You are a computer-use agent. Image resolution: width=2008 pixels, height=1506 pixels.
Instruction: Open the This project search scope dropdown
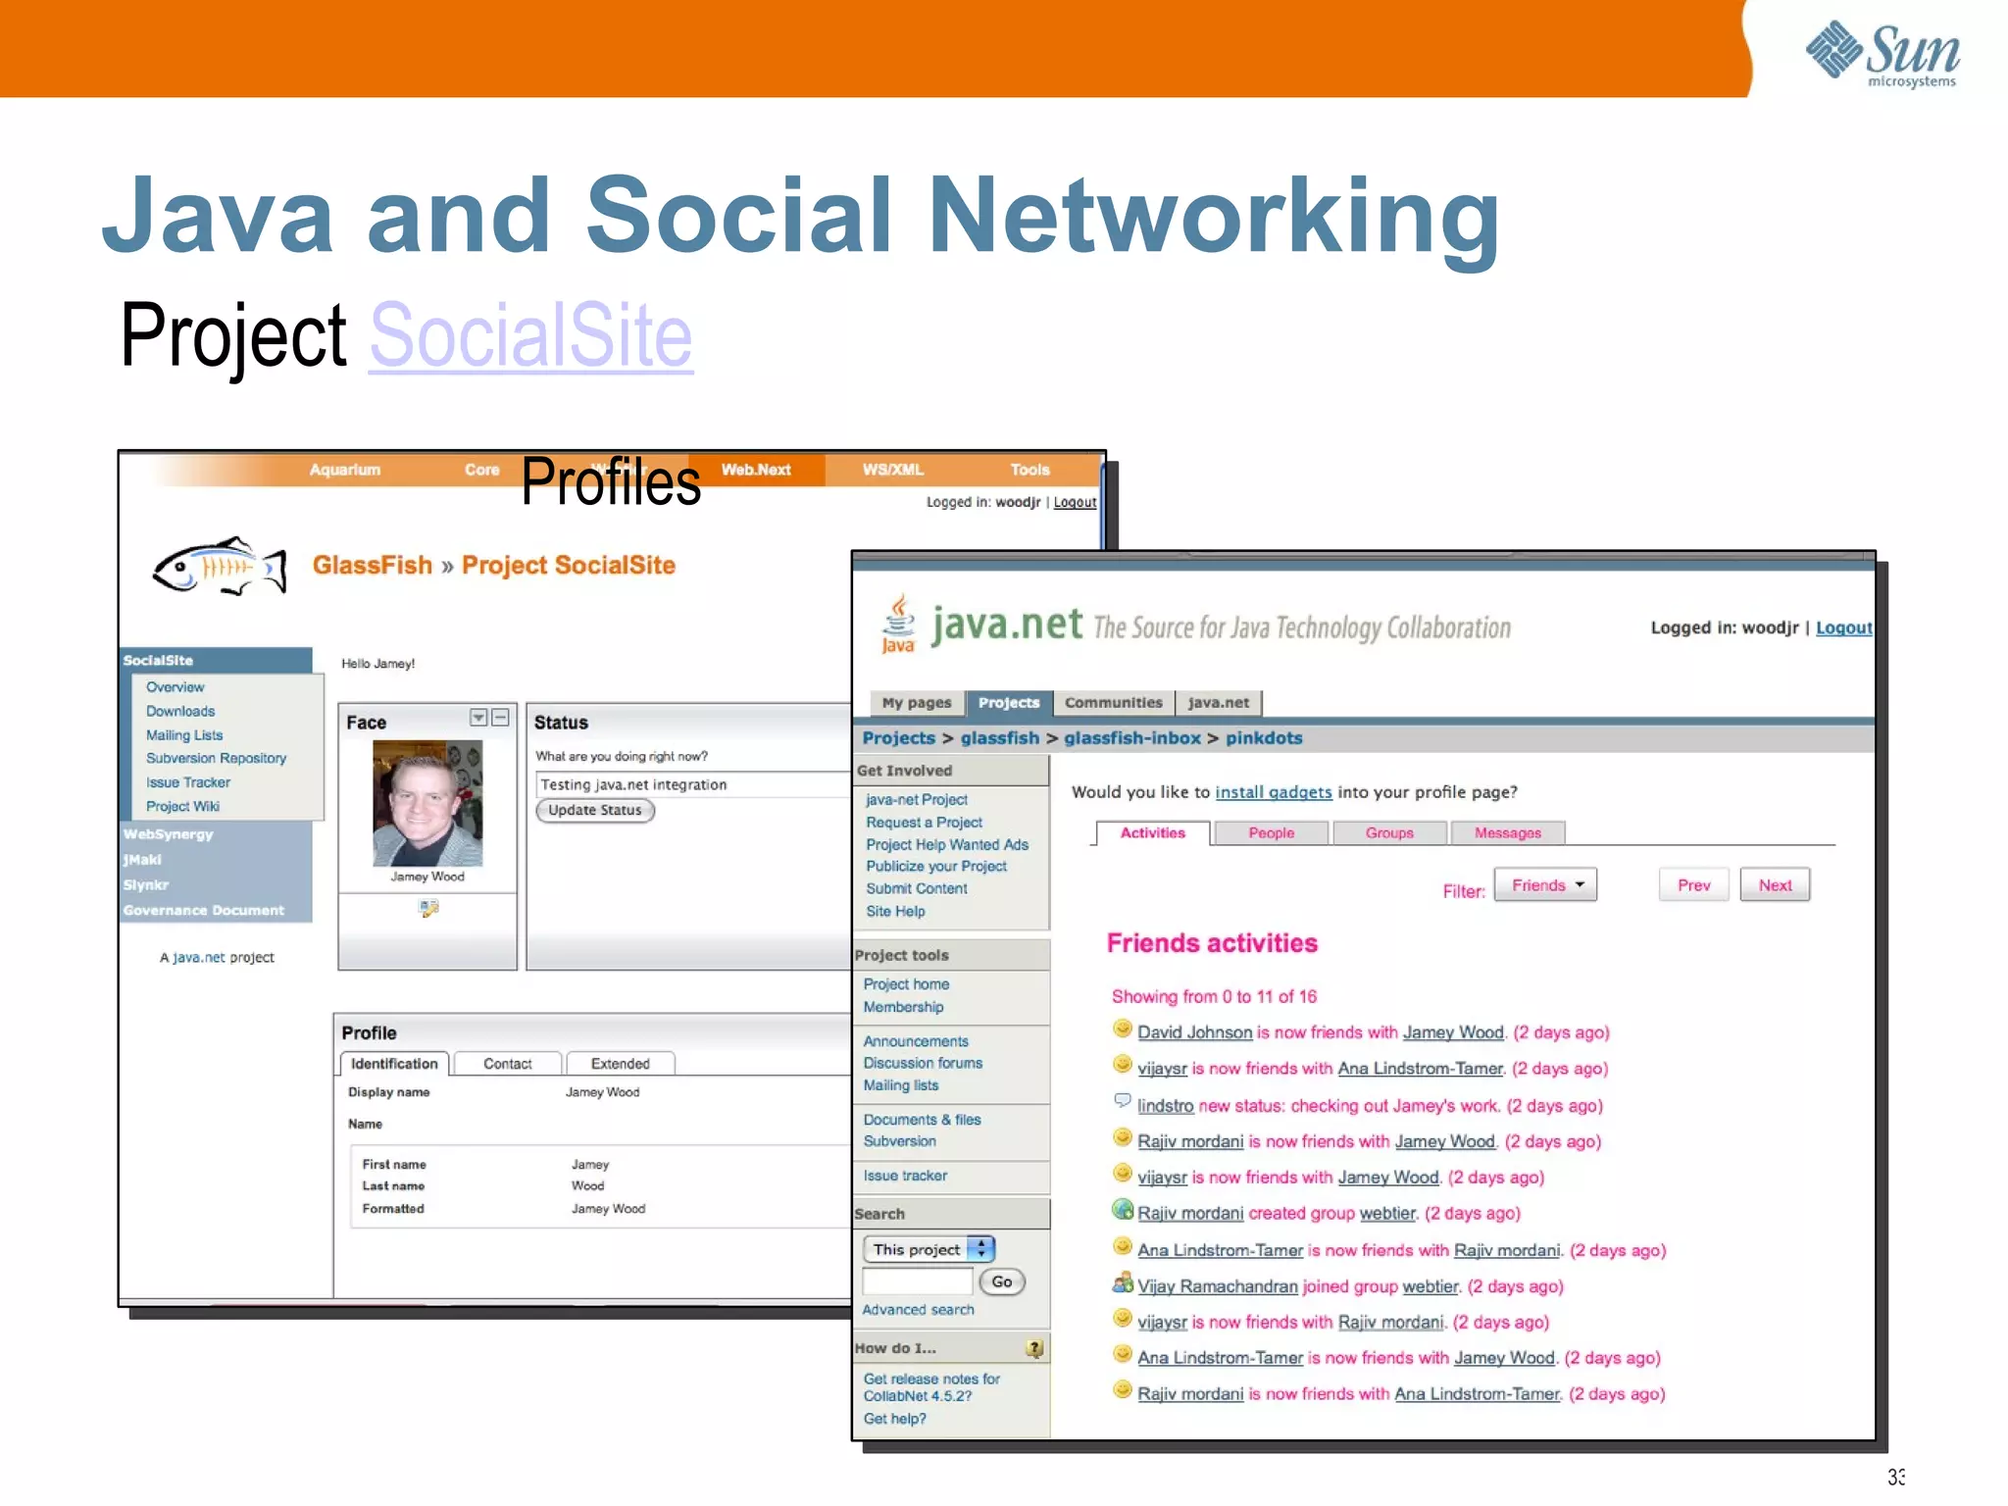(x=929, y=1249)
